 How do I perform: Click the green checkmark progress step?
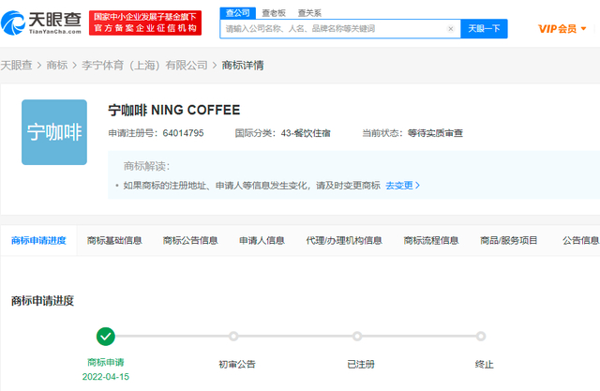(x=106, y=336)
